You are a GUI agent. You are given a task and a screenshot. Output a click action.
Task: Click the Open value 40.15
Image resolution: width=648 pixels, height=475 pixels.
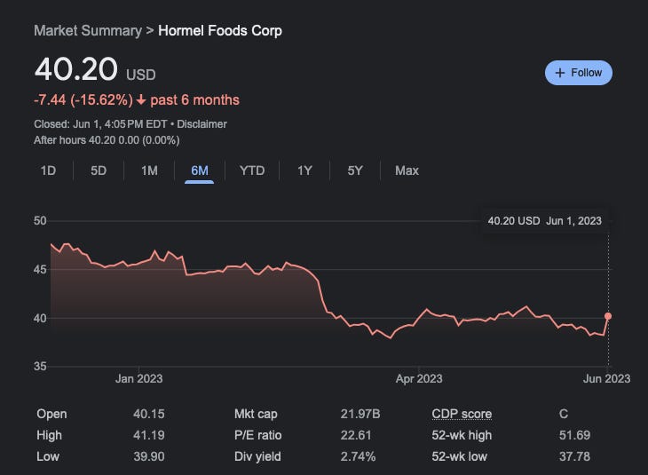[x=149, y=414]
